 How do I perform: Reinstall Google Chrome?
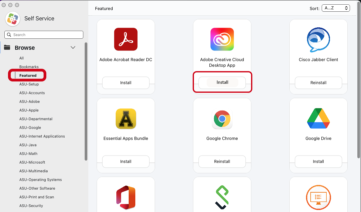click(x=222, y=162)
